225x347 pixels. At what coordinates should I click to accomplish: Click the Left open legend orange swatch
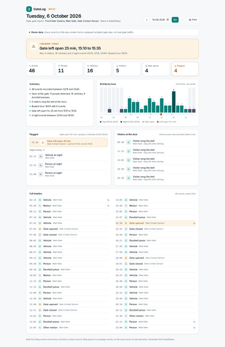click(x=158, y=122)
